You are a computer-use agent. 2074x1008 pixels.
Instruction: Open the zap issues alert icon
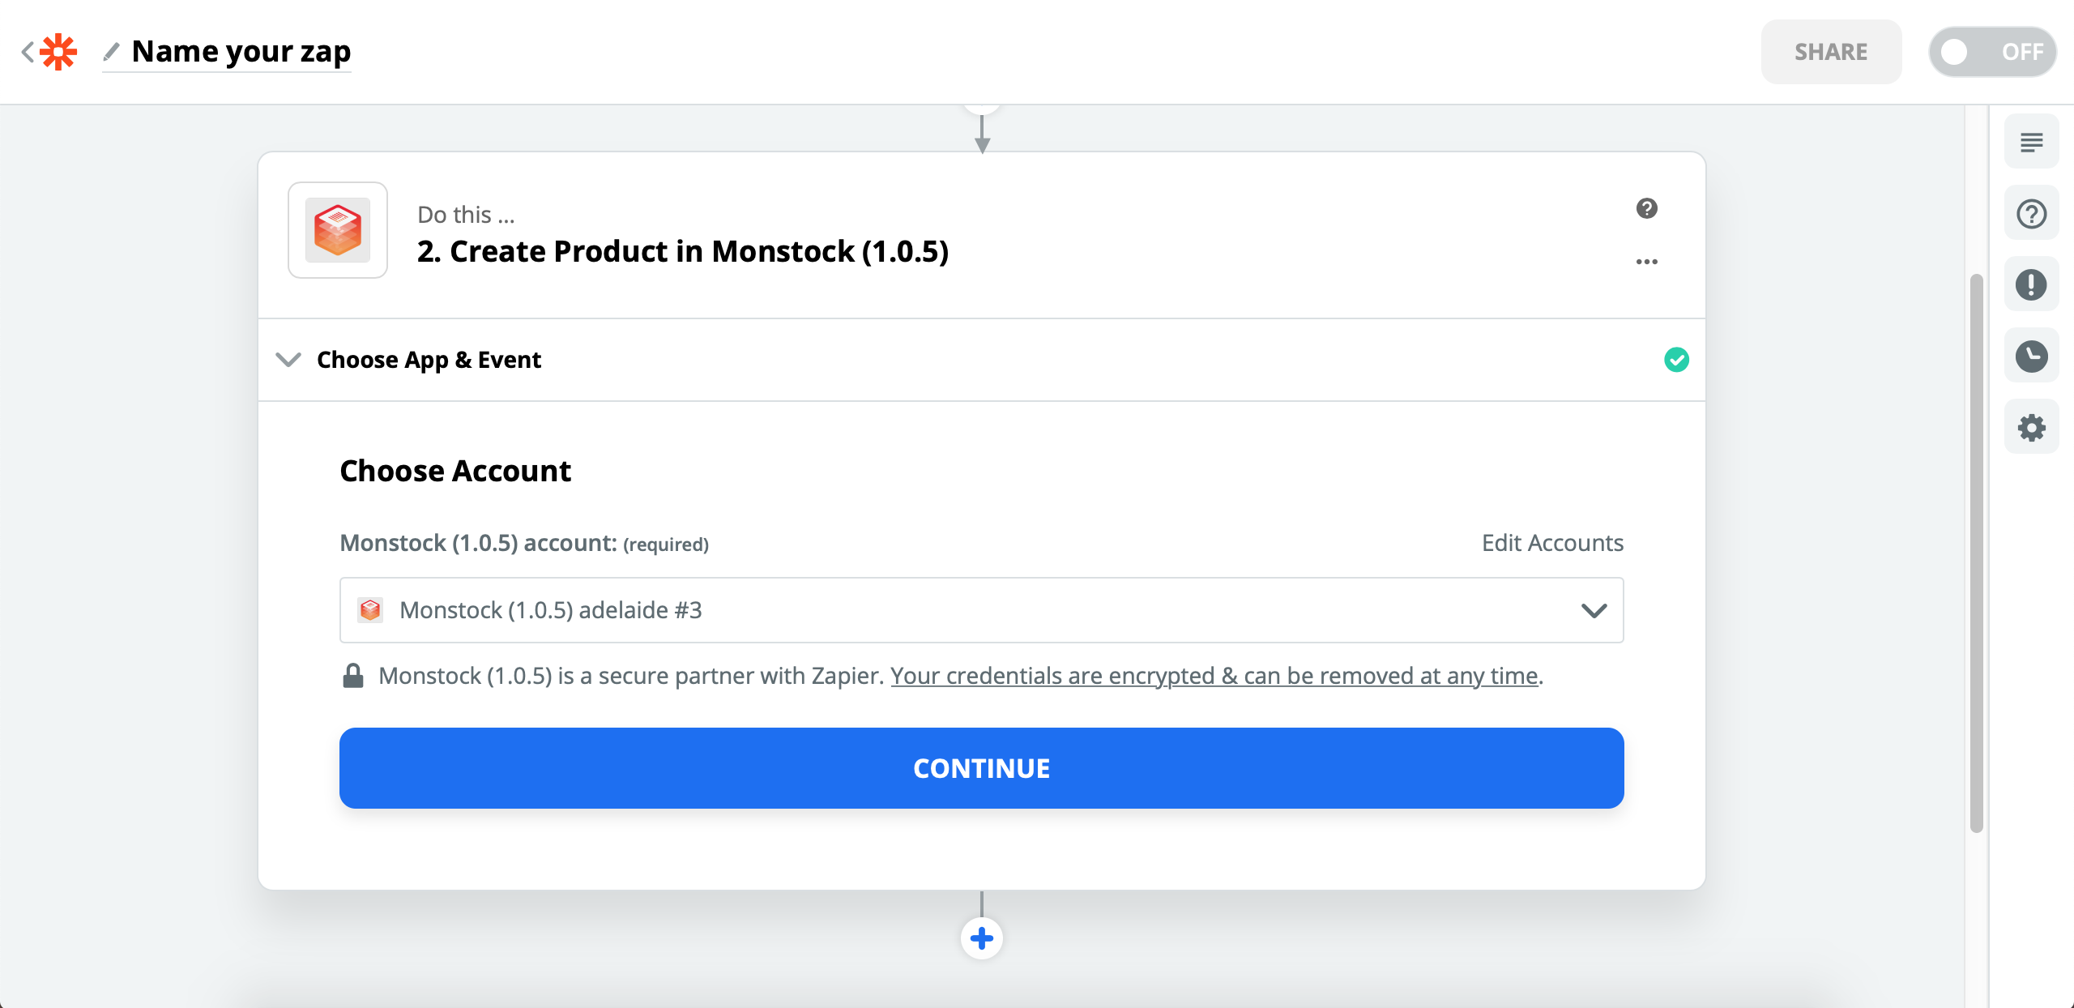[x=2031, y=284]
